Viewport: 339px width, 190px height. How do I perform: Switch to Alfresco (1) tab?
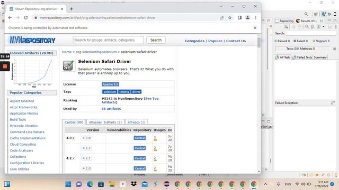point(137,122)
